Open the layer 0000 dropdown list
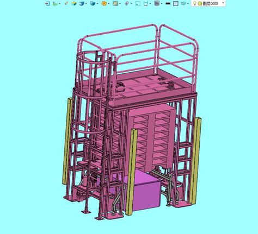258x234 pixels. (x=223, y=3)
